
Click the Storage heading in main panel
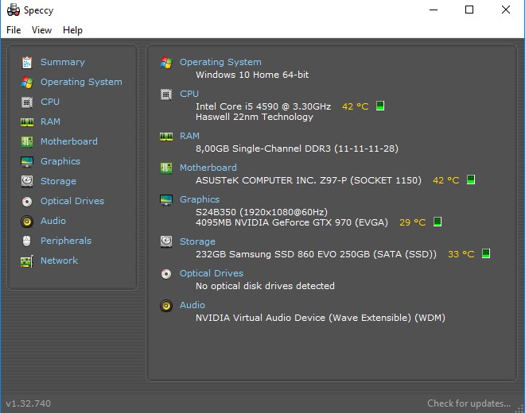tap(197, 241)
